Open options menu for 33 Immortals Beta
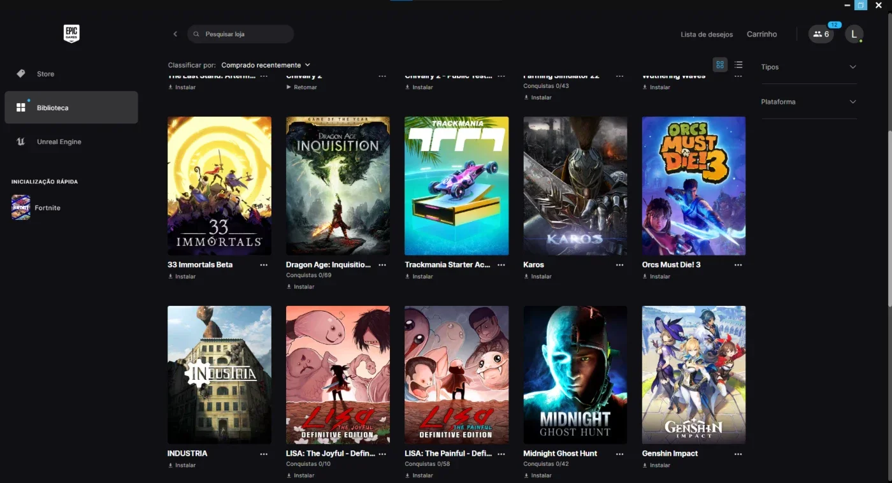 (264, 265)
